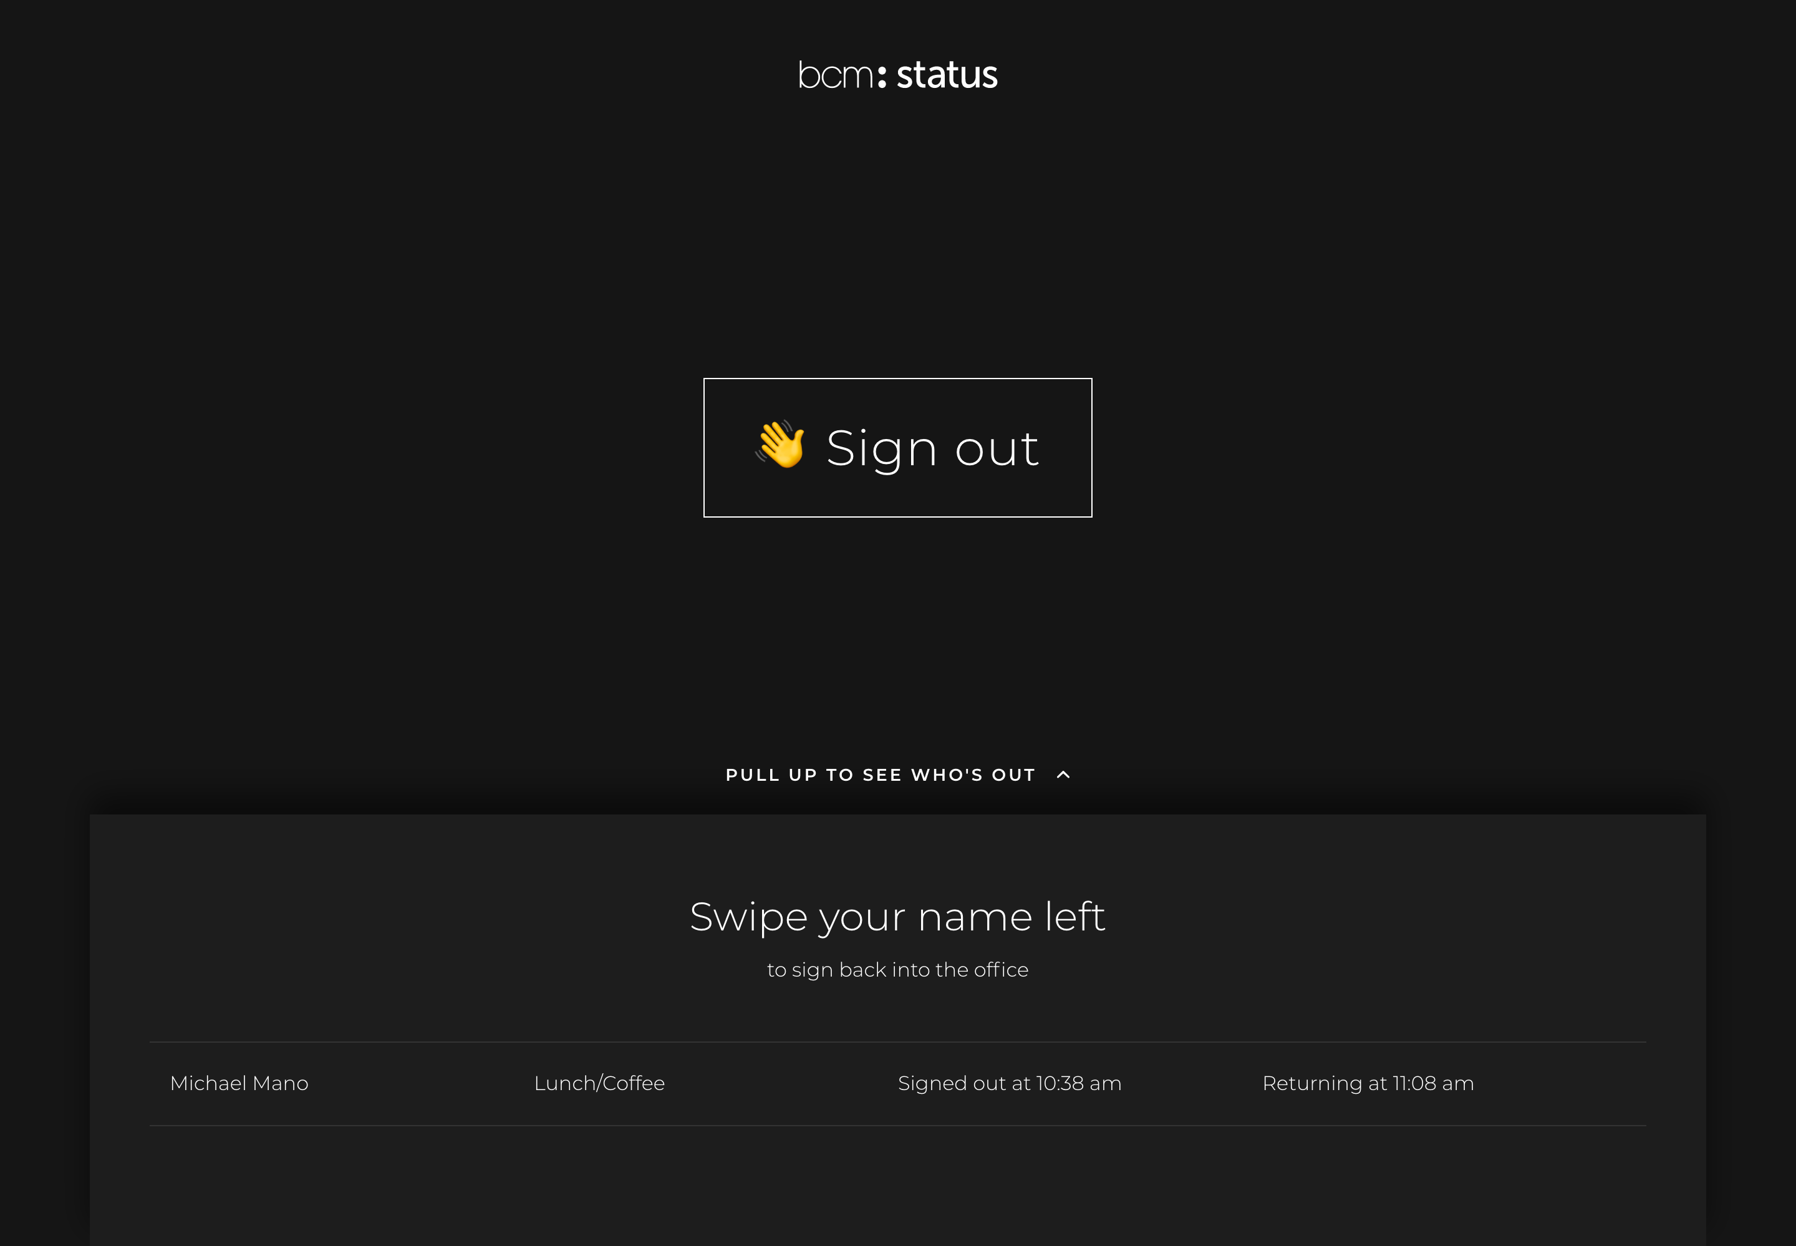Click 'to sign back into the office' subtitle
The width and height of the screenshot is (1796, 1246).
897,970
